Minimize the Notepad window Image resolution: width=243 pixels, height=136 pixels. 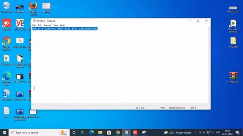(190, 21)
